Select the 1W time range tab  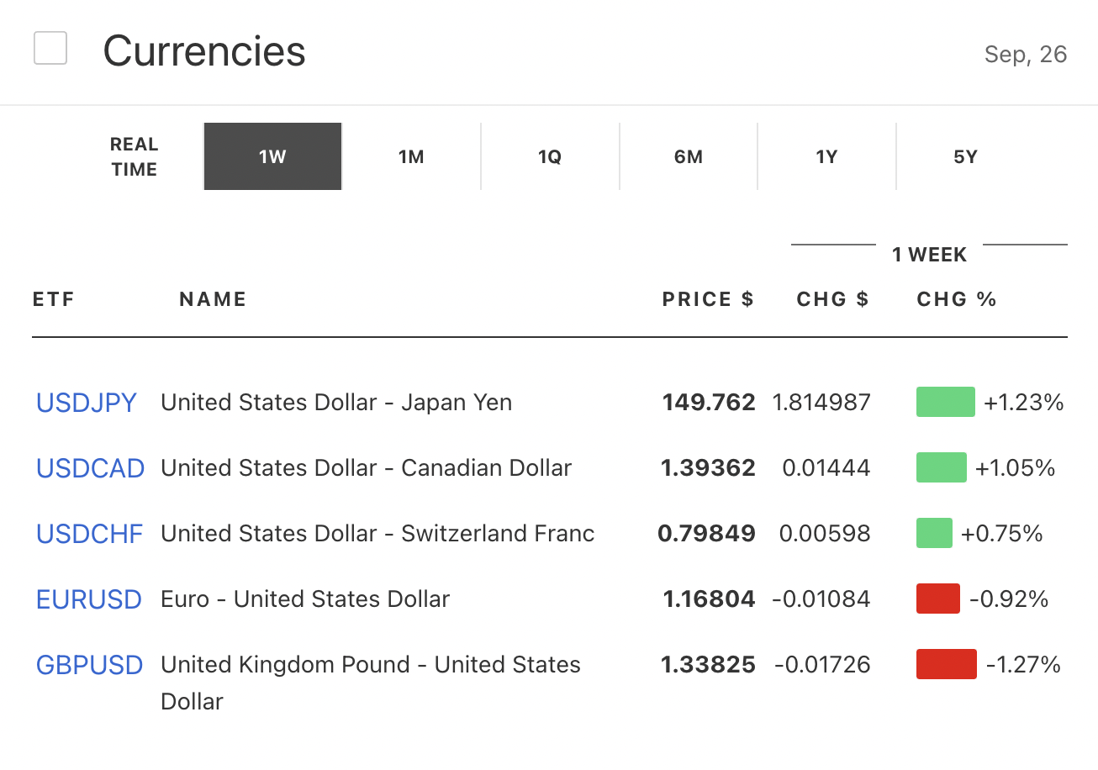(272, 157)
